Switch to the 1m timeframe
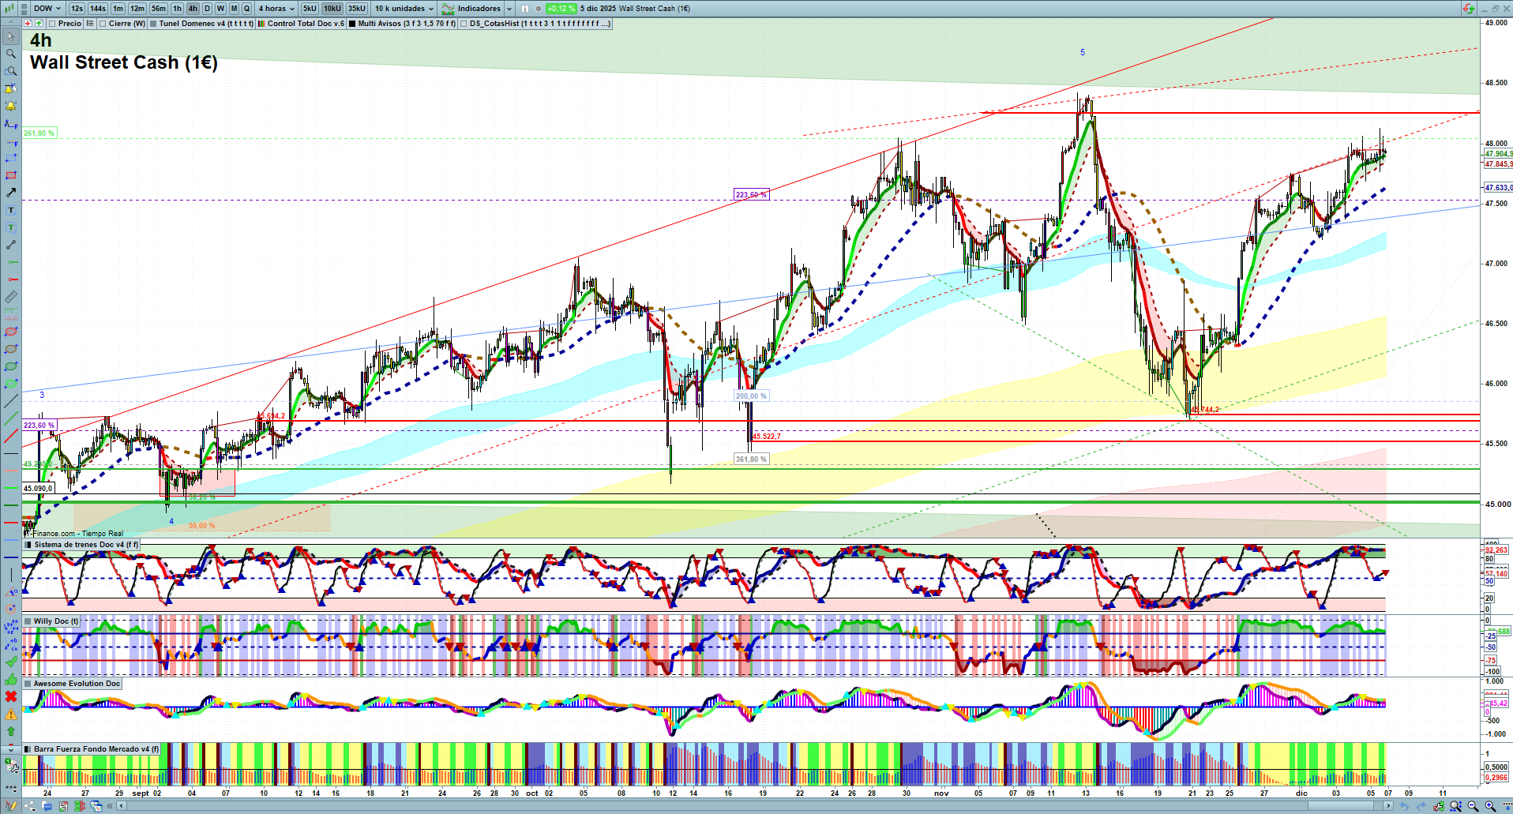 (x=118, y=9)
